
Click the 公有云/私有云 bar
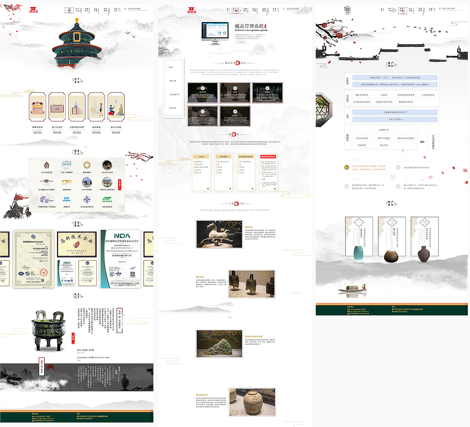point(395,119)
